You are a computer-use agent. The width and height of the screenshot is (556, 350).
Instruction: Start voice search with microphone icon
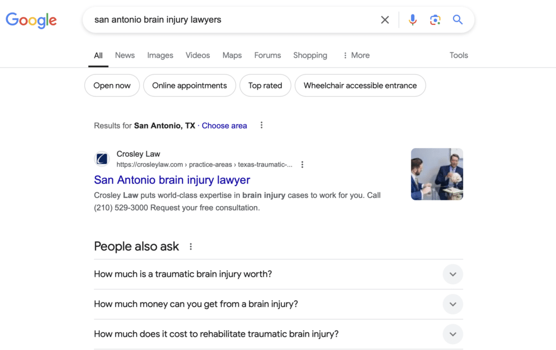coord(413,20)
